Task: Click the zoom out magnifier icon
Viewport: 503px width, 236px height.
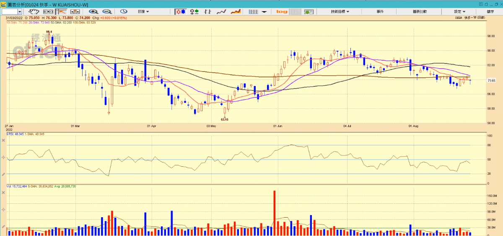Action: coord(107,11)
